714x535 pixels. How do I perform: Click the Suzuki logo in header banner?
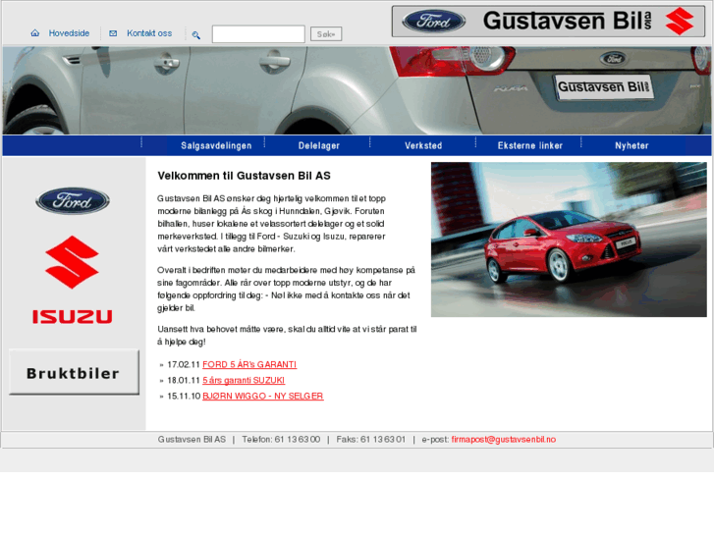click(x=680, y=21)
